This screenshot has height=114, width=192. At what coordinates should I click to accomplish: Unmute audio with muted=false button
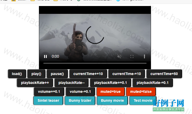141,92
